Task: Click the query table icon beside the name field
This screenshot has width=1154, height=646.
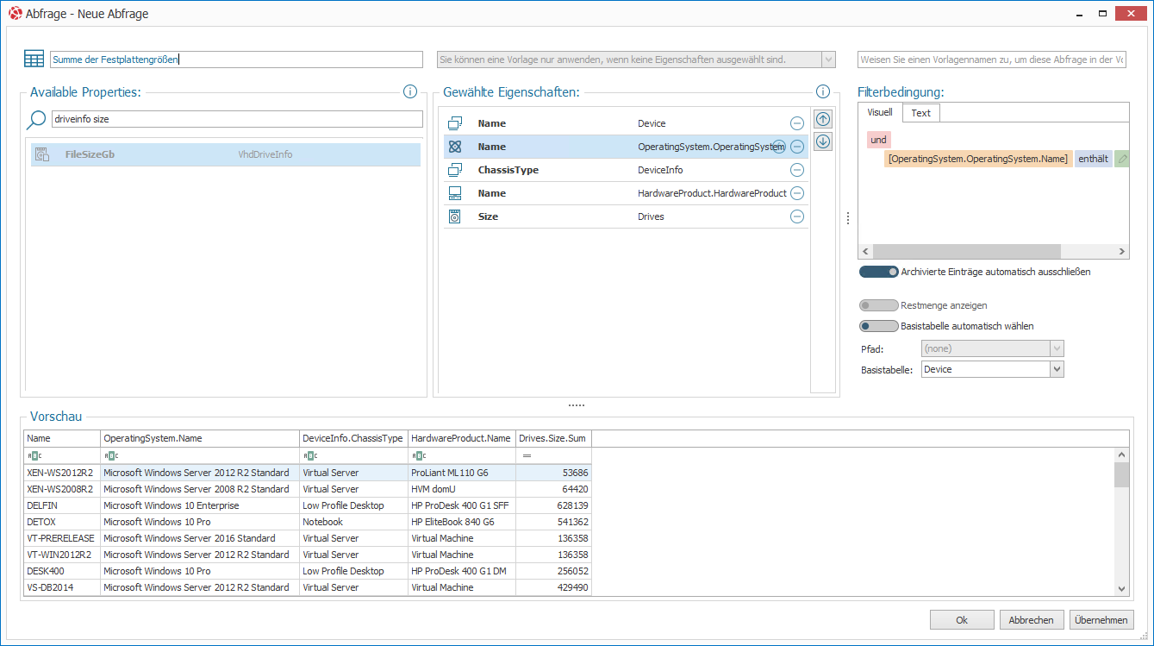Action: tap(34, 60)
